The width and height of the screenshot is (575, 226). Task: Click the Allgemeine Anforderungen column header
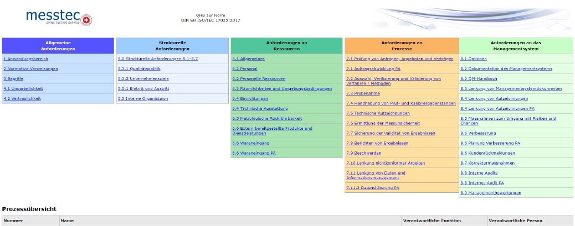tap(58, 45)
